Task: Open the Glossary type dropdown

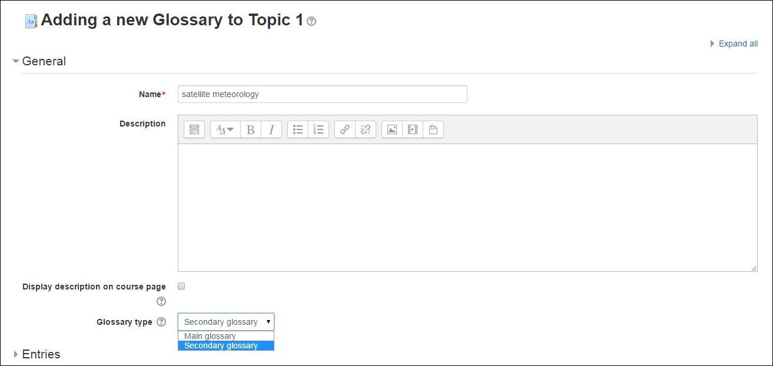Action: [226, 322]
